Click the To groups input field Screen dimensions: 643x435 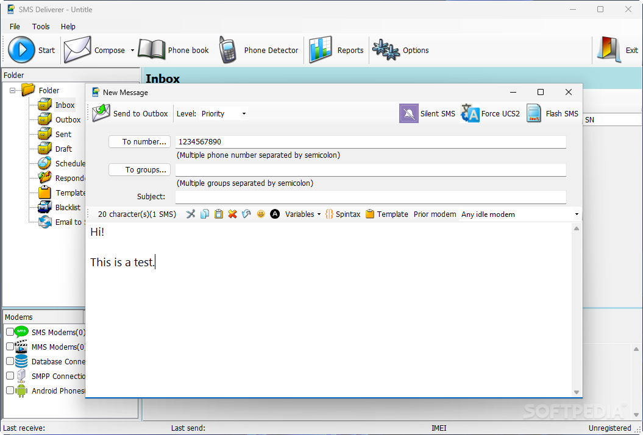point(371,170)
